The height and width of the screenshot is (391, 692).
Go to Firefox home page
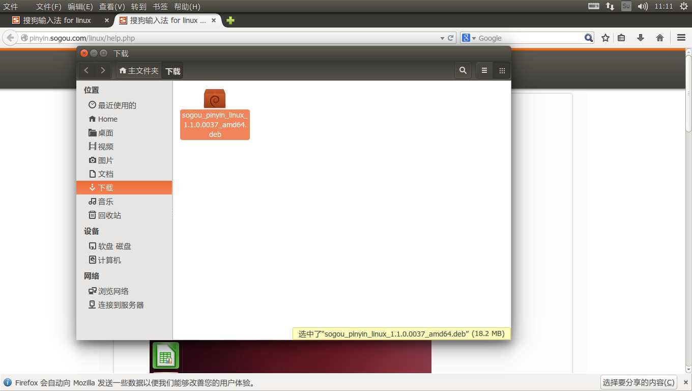click(x=660, y=38)
